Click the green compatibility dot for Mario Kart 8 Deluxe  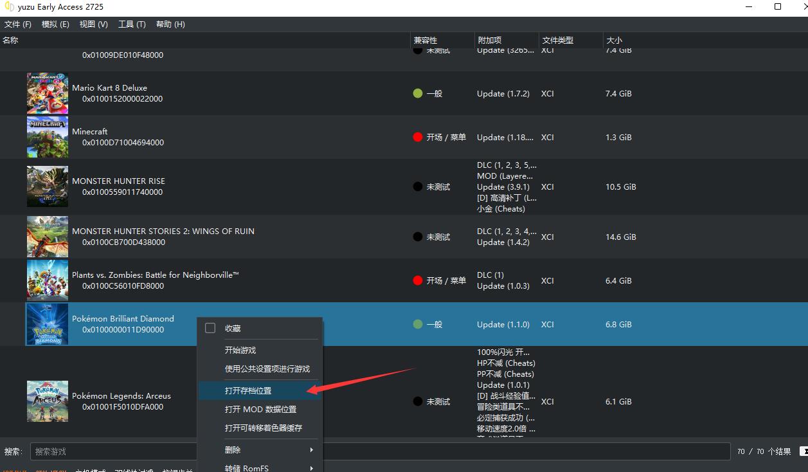pyautogui.click(x=418, y=93)
